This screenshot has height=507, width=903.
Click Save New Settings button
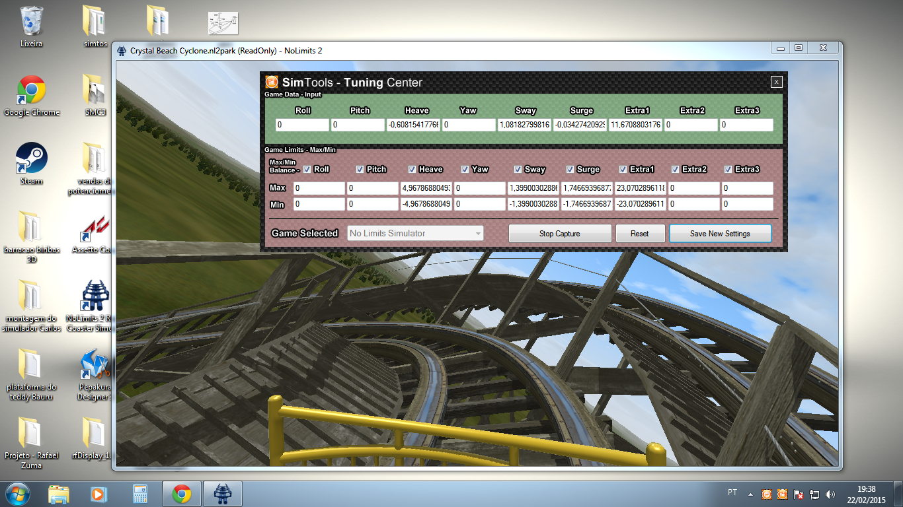720,233
